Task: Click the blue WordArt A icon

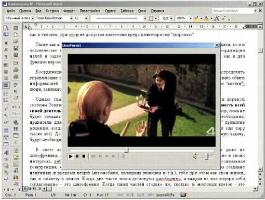Action: [x=6, y=153]
